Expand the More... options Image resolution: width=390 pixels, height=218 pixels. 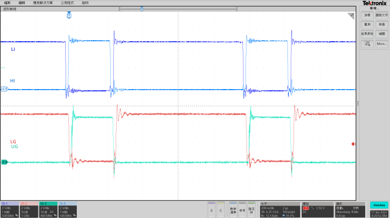point(381,44)
